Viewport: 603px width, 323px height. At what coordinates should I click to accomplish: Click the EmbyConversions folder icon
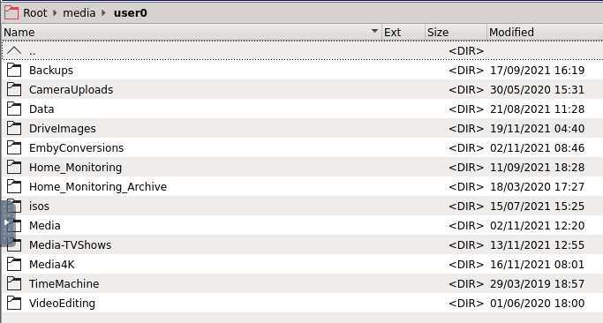pyautogui.click(x=14, y=147)
